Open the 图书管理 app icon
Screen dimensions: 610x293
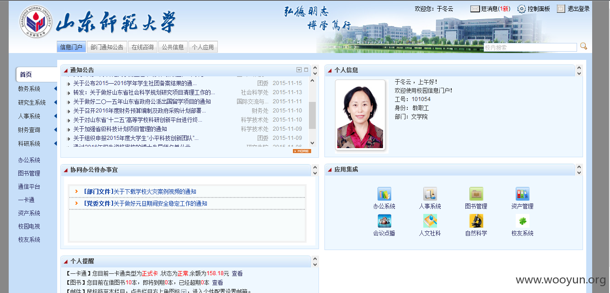click(x=476, y=194)
